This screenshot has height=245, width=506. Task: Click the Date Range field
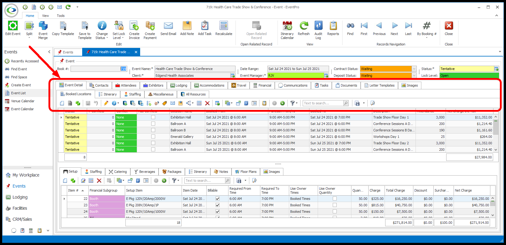coord(298,69)
